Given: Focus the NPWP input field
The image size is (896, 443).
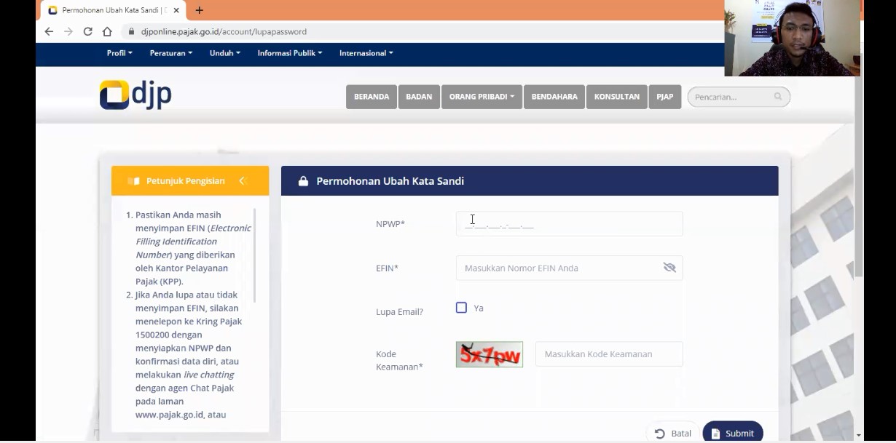Looking at the screenshot, I should (569, 224).
